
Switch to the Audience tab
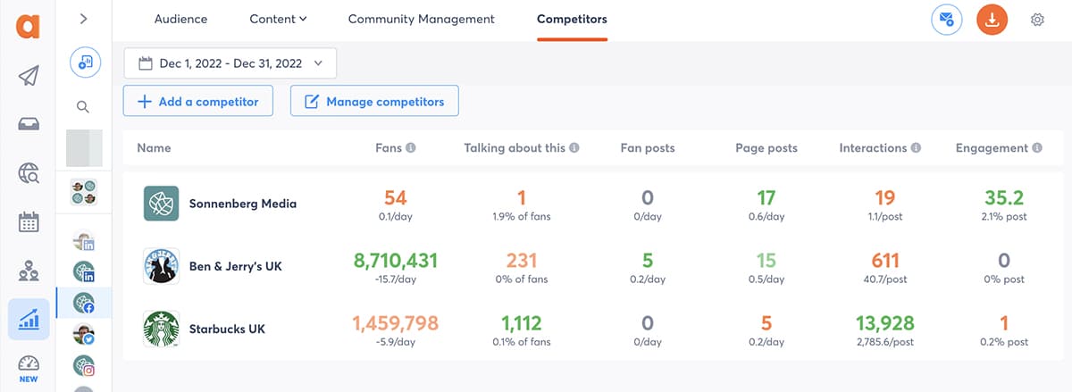(180, 19)
